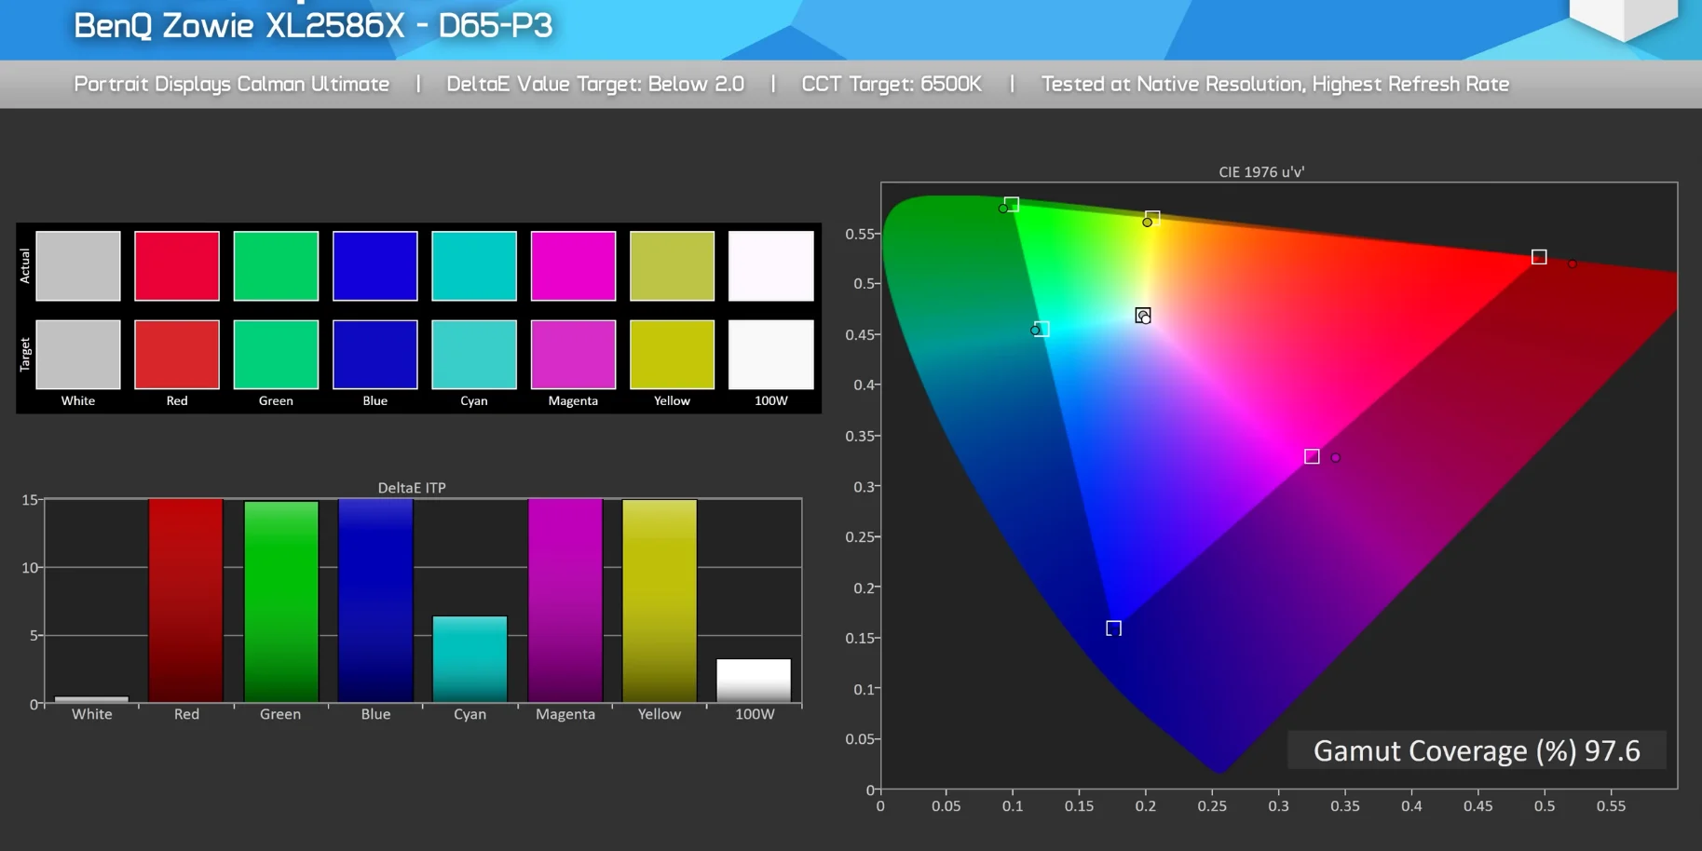Click the "15" tick on DeltaE ITP axis

[x=30, y=500]
